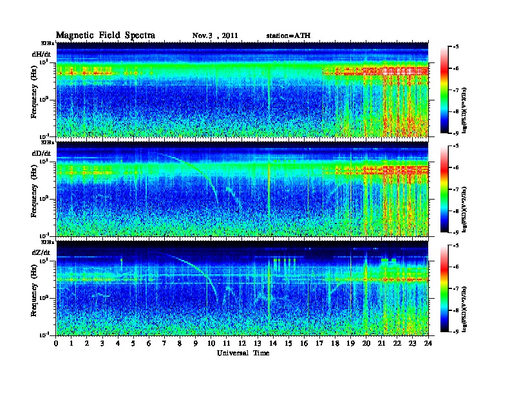This screenshot has height=394, width=510.
Task: Click the -8 value on the dD/dt color bar
Action: (456, 211)
